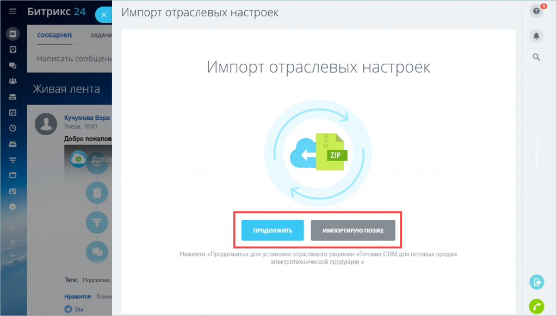Click the Нравится like link
Viewport: 557px width, 316px height.
pos(76,296)
